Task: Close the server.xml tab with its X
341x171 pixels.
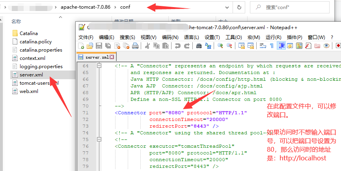Action: pyautogui.click(x=112, y=57)
